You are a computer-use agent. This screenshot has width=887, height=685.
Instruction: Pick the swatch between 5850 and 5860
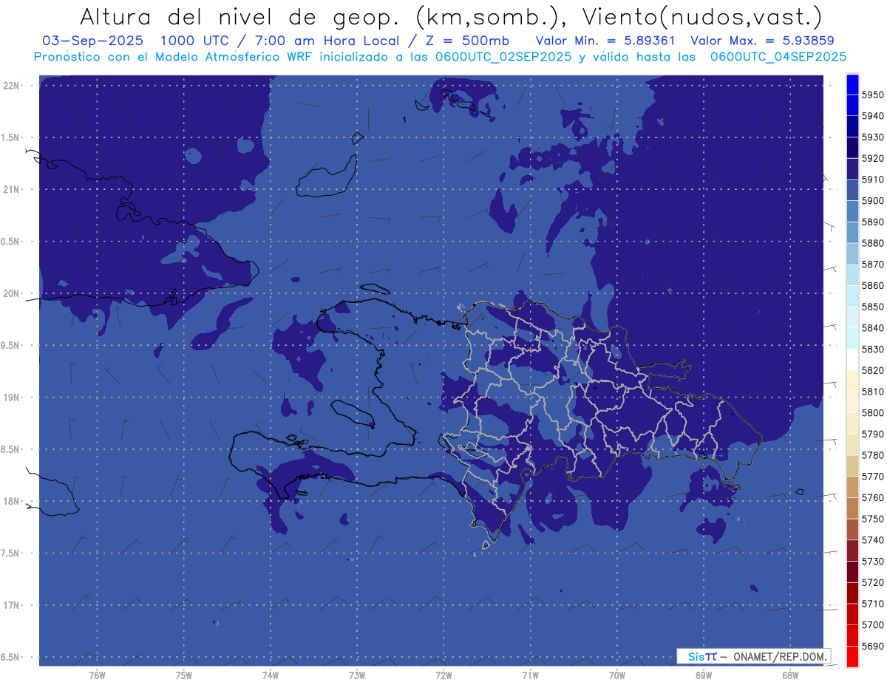coord(852,296)
